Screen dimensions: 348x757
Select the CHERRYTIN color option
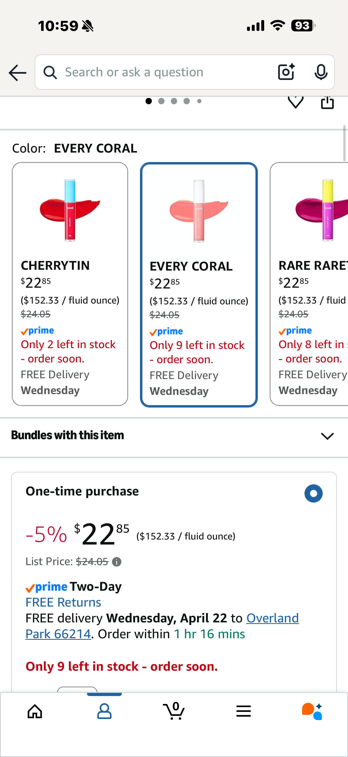tap(70, 284)
